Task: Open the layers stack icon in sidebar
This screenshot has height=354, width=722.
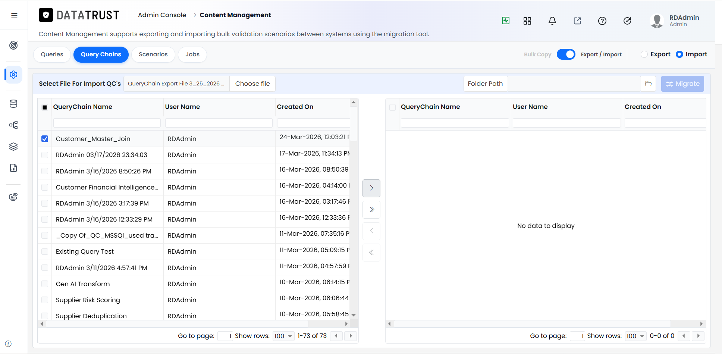Action: click(x=13, y=147)
